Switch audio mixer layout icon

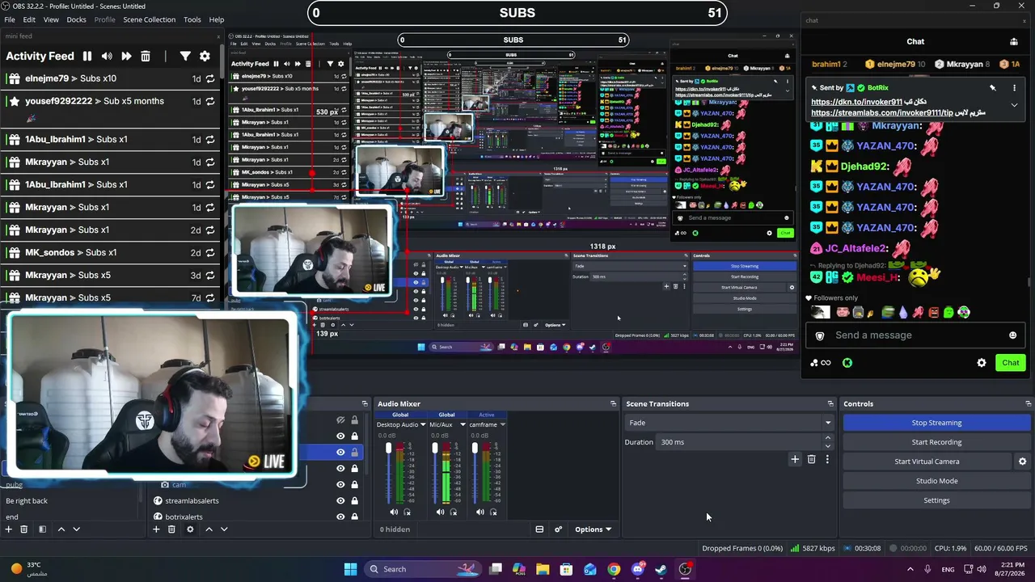[539, 529]
